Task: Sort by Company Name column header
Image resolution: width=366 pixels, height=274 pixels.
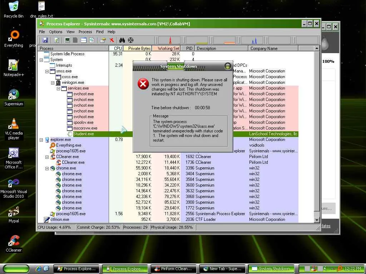Action: point(273,49)
